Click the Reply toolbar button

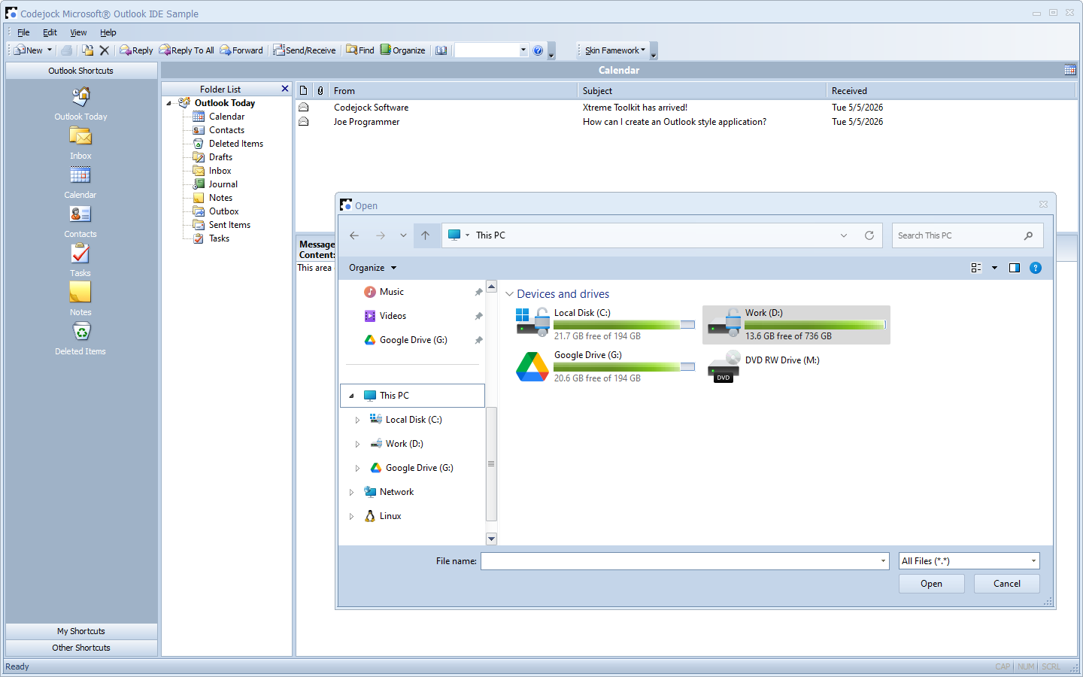click(136, 50)
